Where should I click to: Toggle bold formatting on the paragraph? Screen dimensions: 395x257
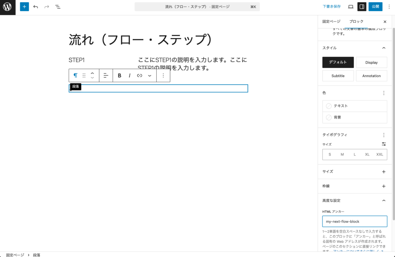pos(119,75)
